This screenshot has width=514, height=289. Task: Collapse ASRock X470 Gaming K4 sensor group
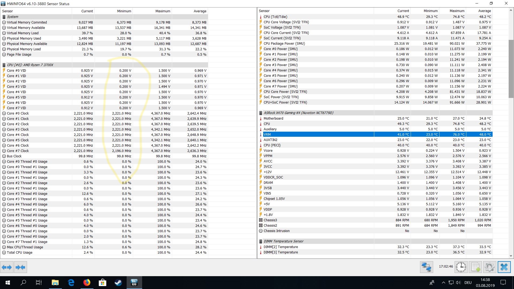[x=298, y=113]
